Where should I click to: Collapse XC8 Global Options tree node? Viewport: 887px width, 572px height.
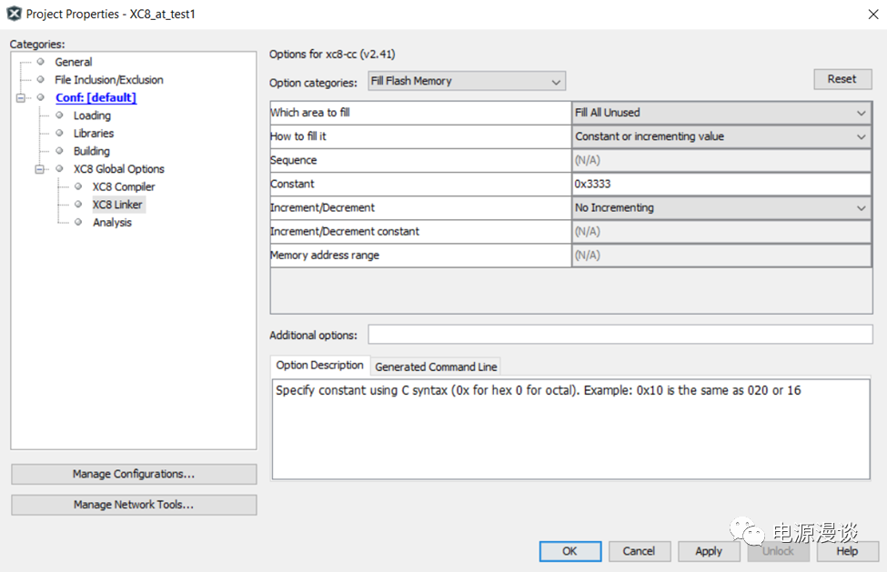tap(40, 169)
